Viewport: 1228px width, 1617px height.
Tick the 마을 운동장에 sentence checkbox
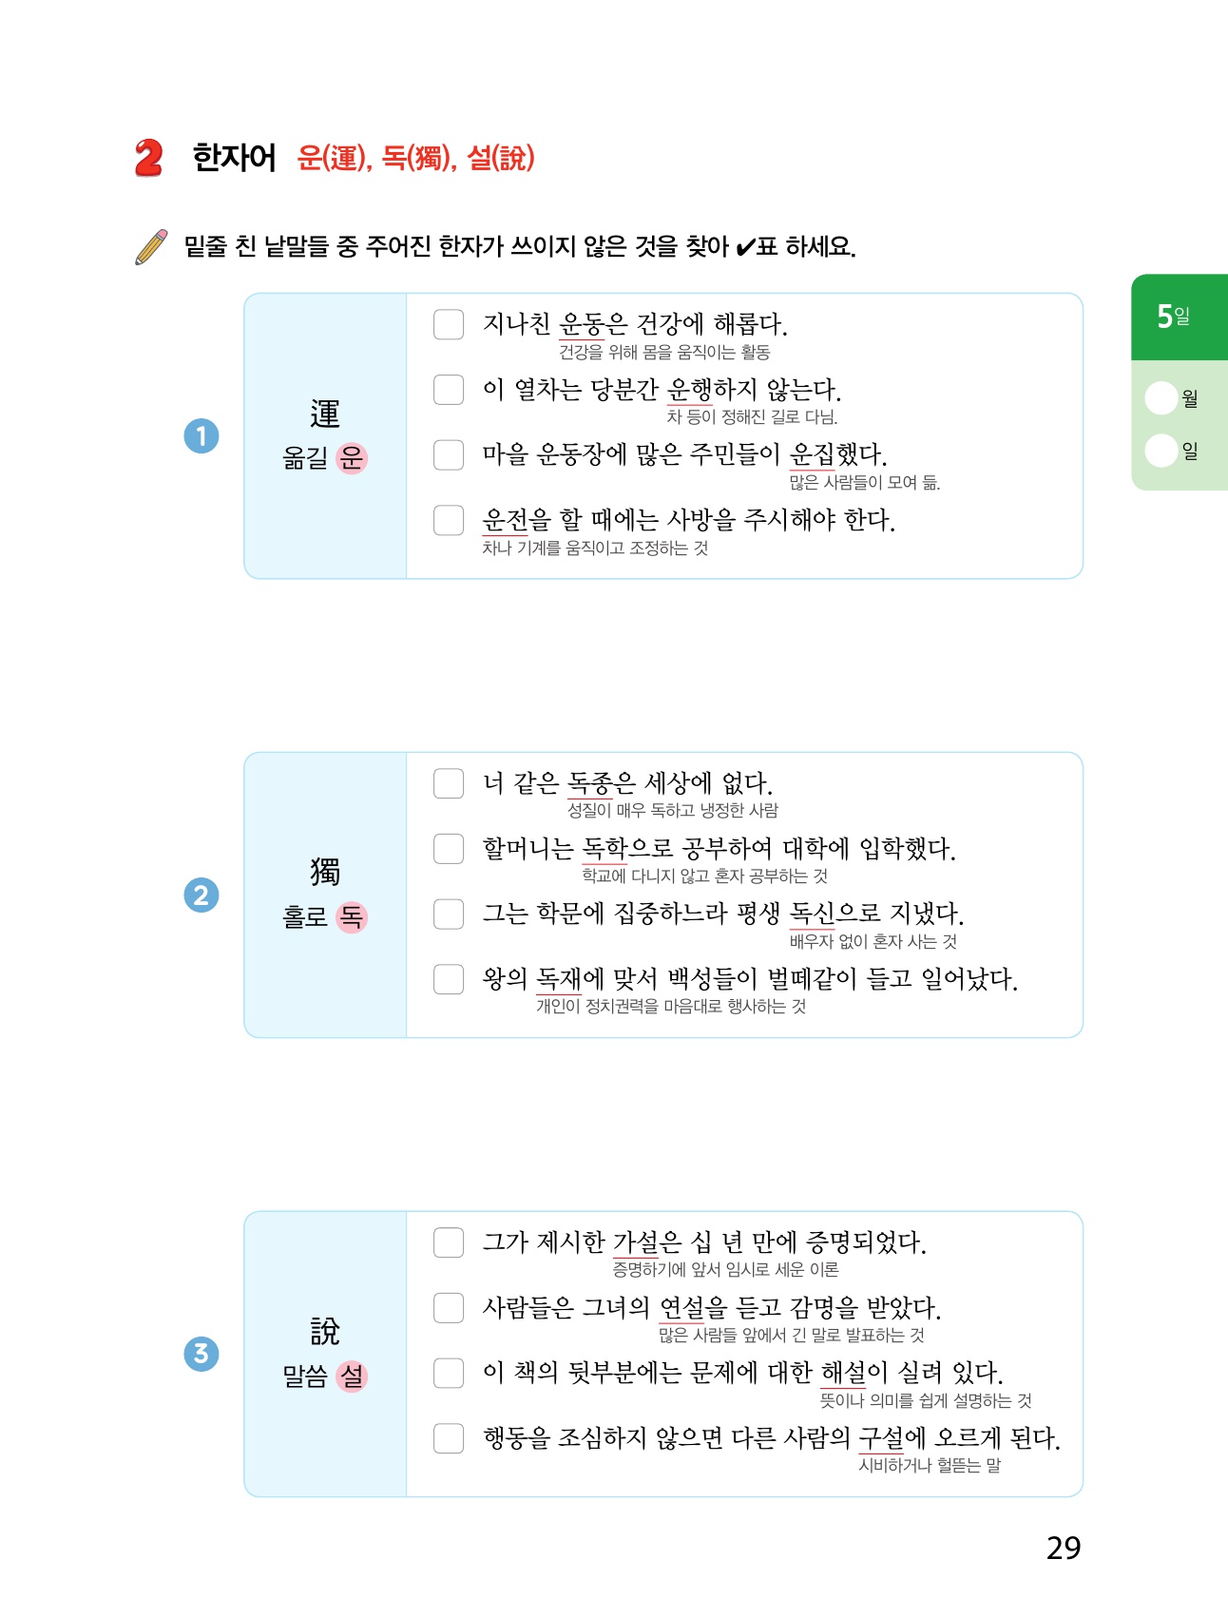[x=449, y=454]
